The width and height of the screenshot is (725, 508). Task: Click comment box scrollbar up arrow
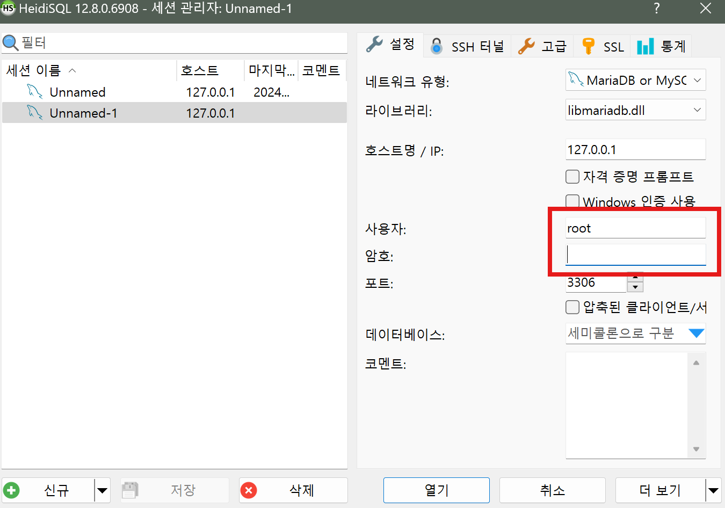pos(696,363)
